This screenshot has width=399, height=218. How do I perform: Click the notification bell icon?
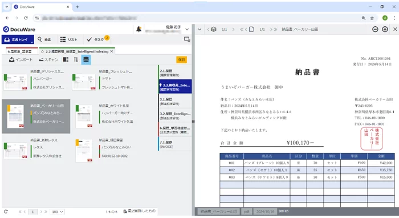pos(139,29)
